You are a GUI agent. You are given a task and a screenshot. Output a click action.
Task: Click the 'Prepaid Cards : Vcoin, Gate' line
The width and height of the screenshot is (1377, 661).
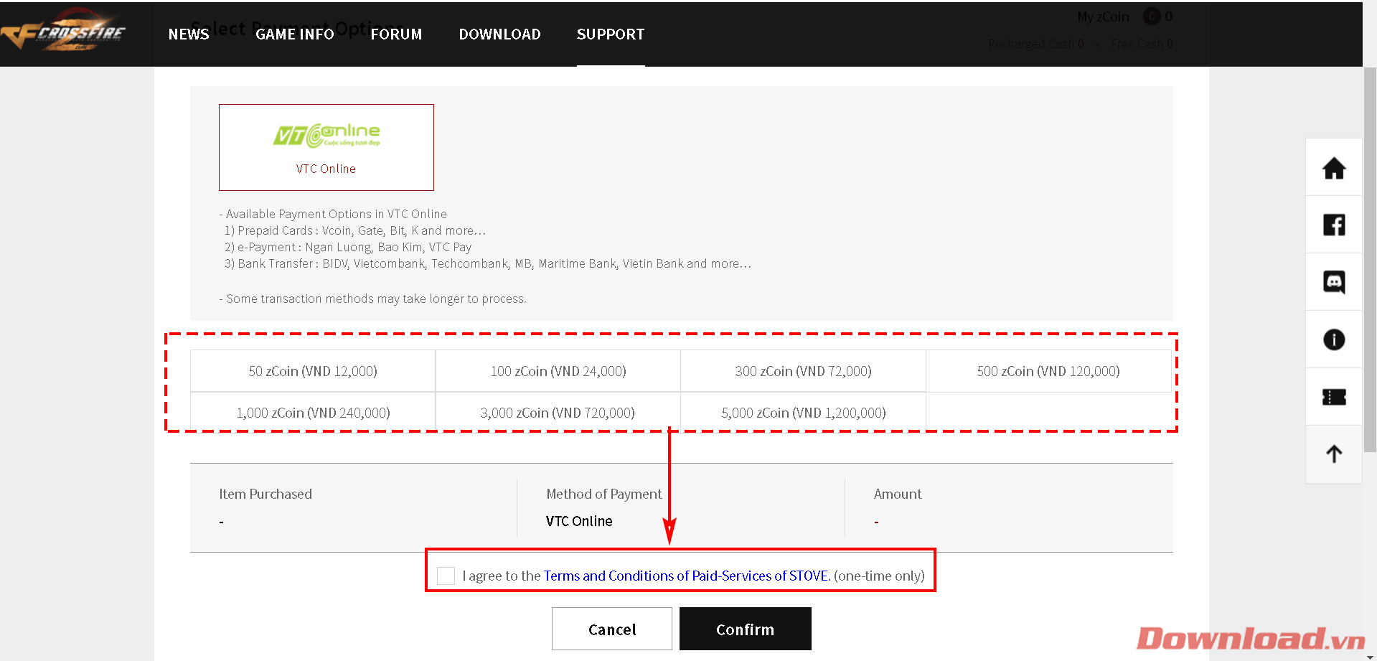(x=355, y=230)
